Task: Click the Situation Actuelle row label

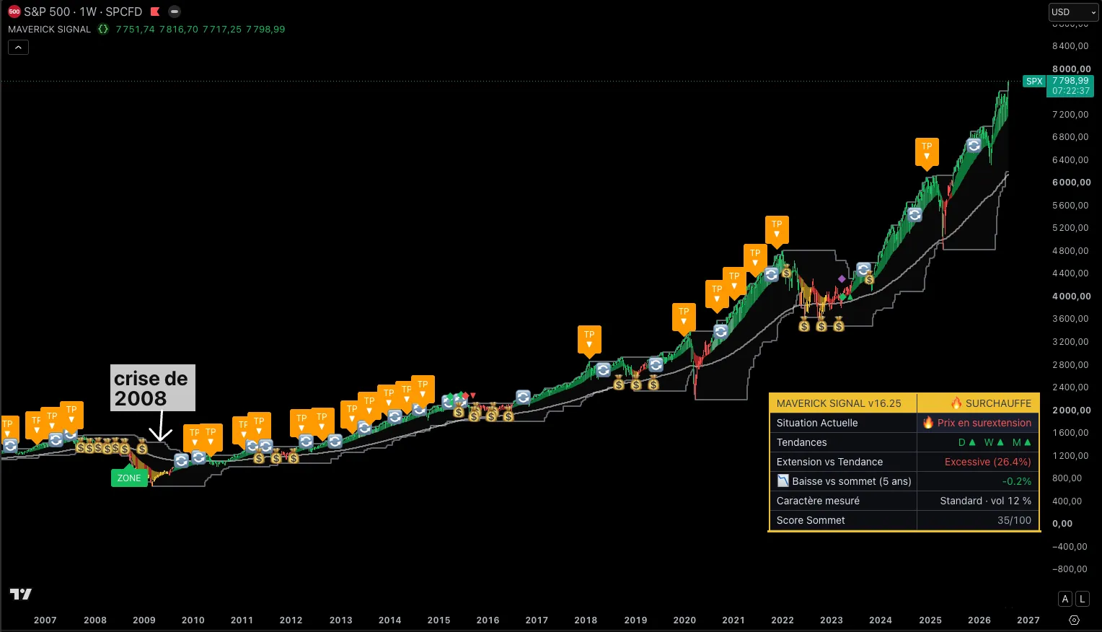Action: pyautogui.click(x=817, y=423)
